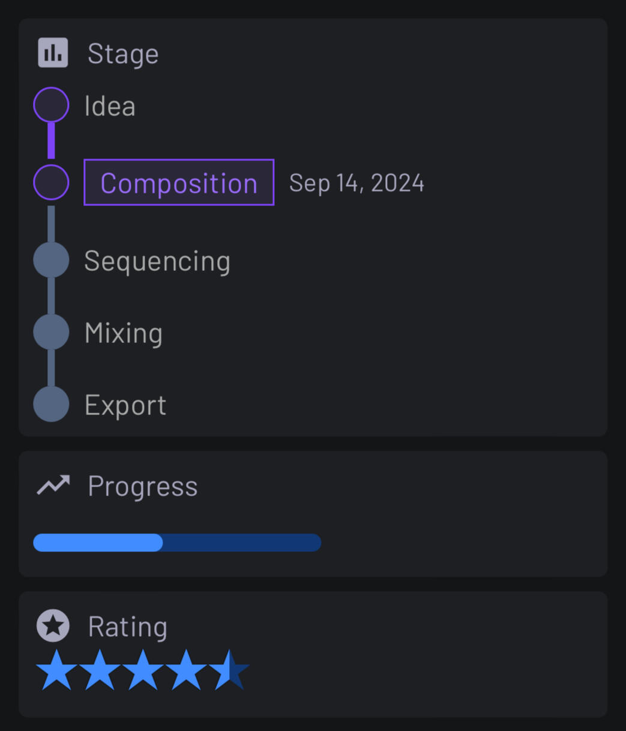Screen dimensions: 626x731
Task: Click the Progress trending-arrow icon
Action: coord(53,485)
